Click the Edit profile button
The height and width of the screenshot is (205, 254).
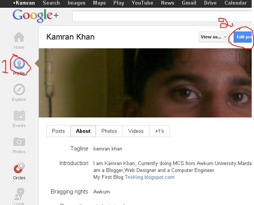tap(242, 37)
